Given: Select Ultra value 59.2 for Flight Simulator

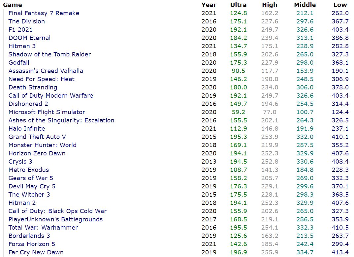Looking at the screenshot, I should tap(239, 112).
